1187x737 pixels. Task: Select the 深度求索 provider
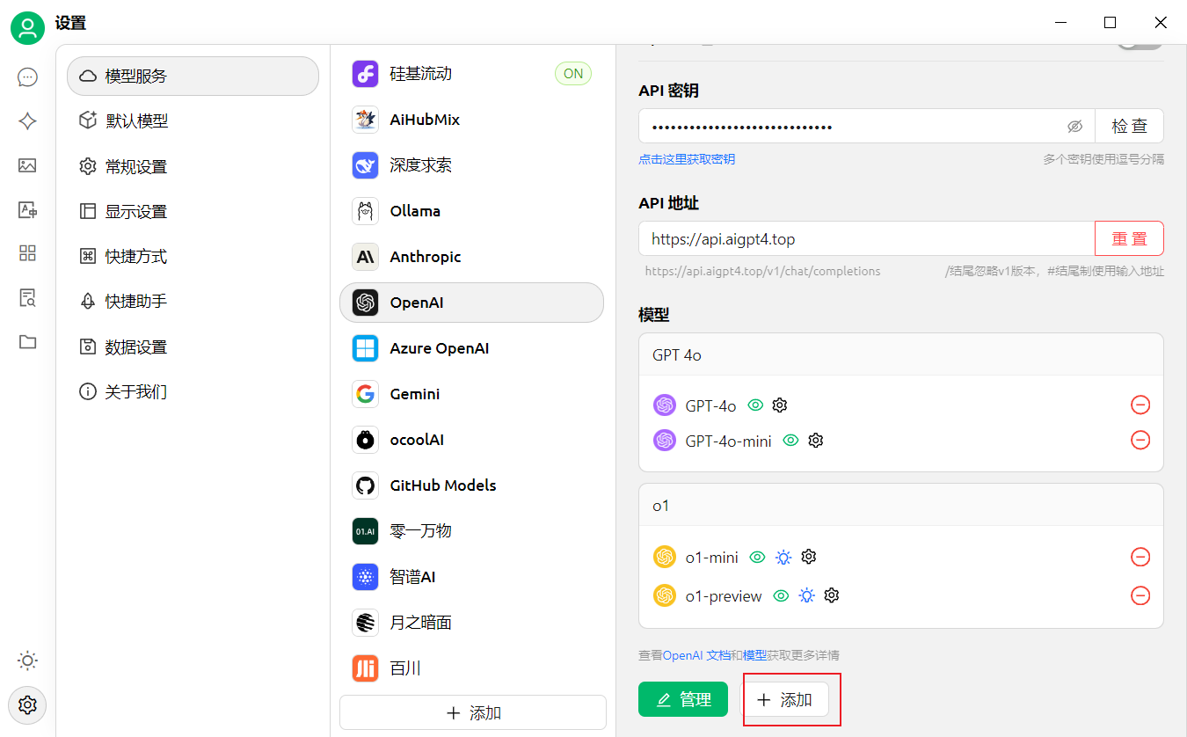coord(471,165)
